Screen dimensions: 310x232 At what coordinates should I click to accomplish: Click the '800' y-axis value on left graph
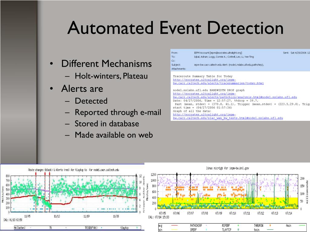[8, 176]
